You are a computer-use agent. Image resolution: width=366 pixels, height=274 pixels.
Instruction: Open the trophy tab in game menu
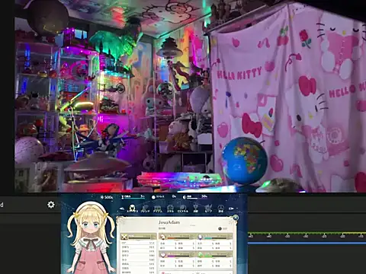coord(195,209)
